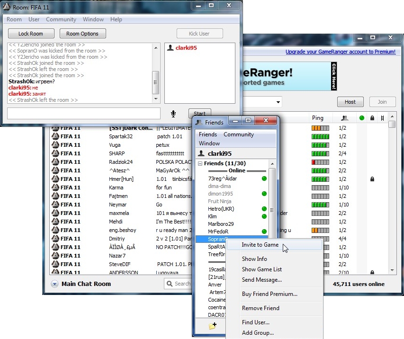
Task: Click the clarki95 profile icon in Friends window
Action: 201,153
